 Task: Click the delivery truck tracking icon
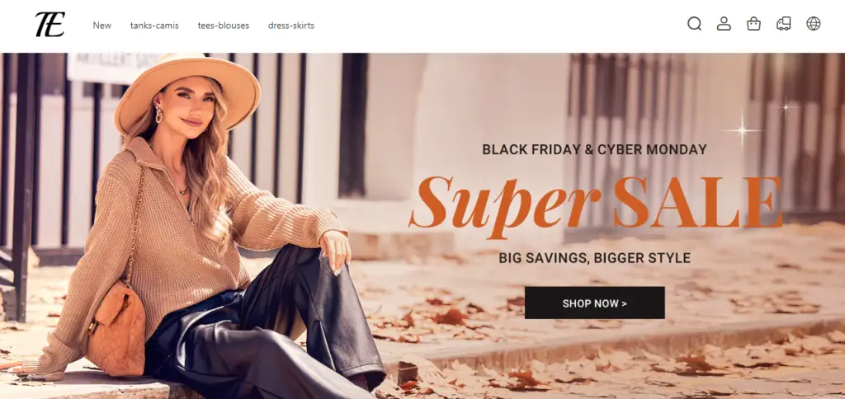pyautogui.click(x=784, y=24)
